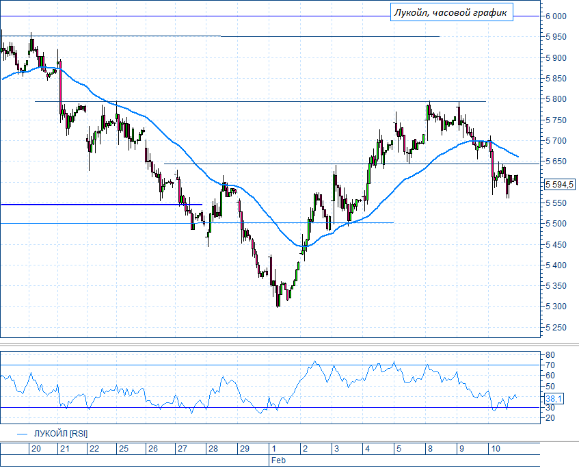Select the date label 2 on time axis
Viewport: 579px width, 468px height.
pos(305,449)
